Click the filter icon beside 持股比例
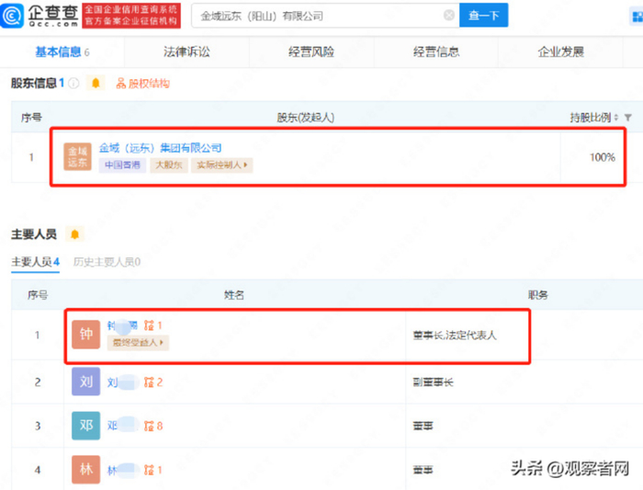 click(x=627, y=118)
